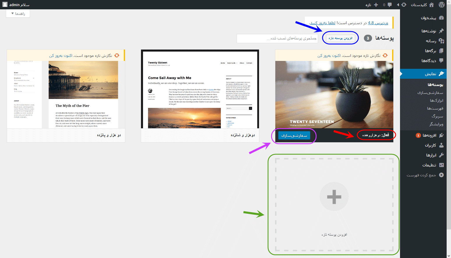Click the افزودن پوسته تازه button
The height and width of the screenshot is (258, 451).
[x=341, y=38]
